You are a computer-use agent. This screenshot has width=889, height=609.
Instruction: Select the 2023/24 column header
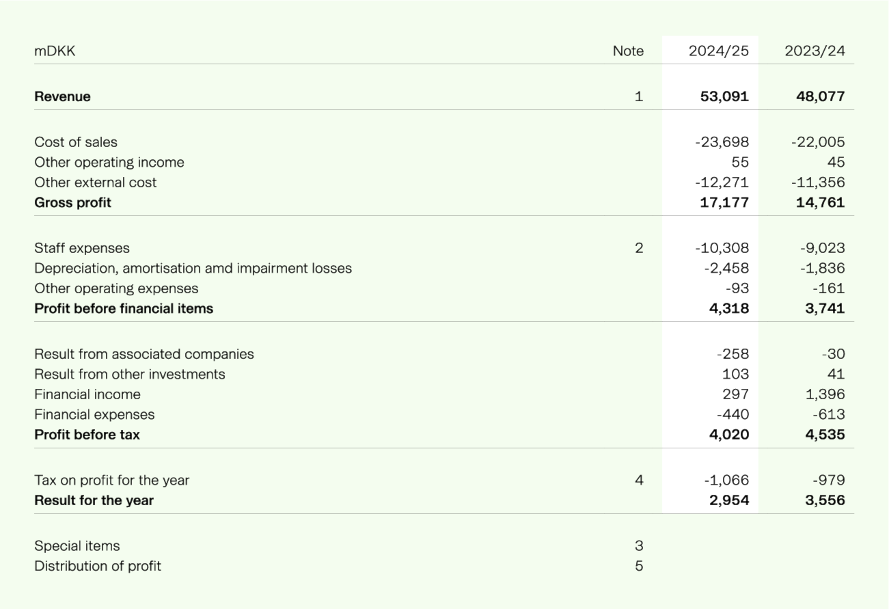point(814,51)
